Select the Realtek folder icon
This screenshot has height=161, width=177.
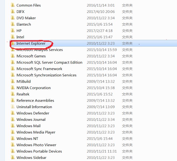click(x=13, y=94)
